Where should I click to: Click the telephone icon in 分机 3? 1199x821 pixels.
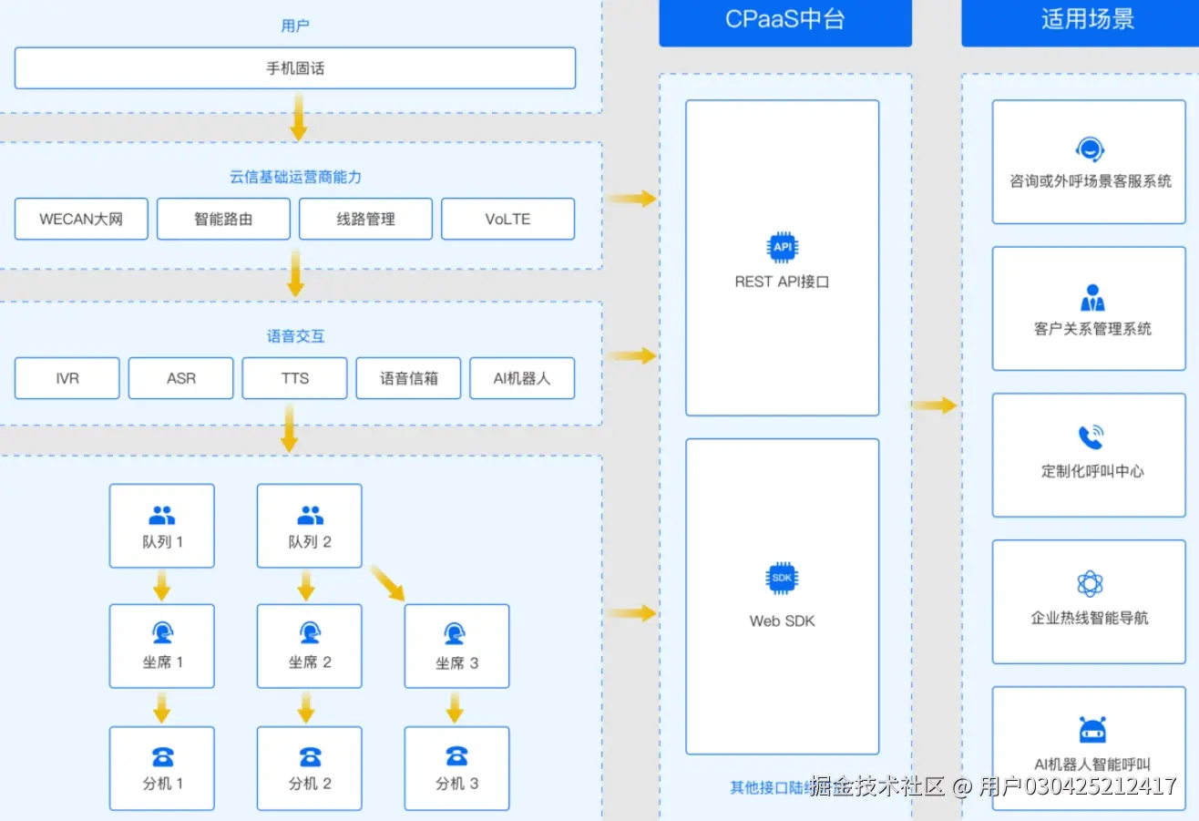[x=456, y=755]
